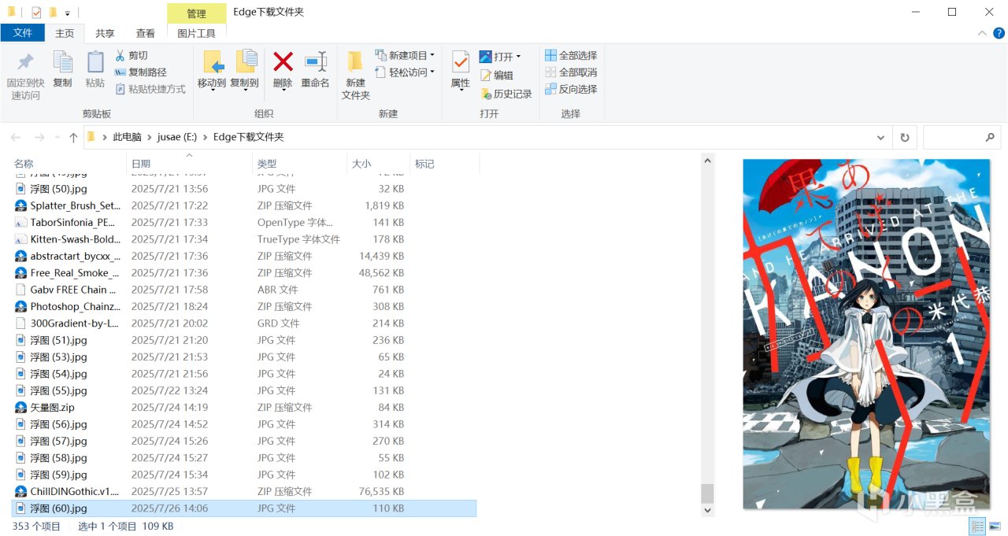1008x536 pixels.
Task: Click the Paste (粘贴) ribbon icon
Action: [95, 62]
